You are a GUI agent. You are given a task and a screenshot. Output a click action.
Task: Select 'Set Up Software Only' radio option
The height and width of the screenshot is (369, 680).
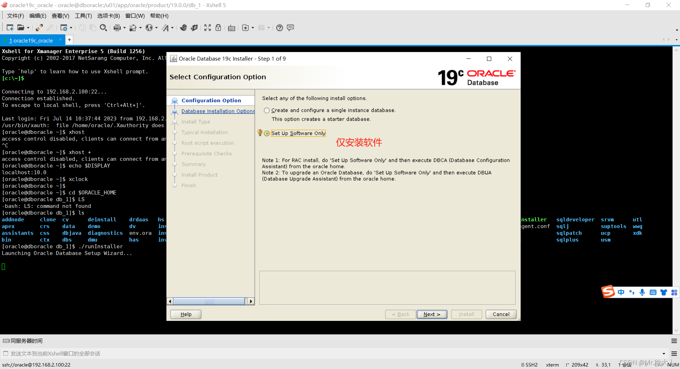pos(267,133)
